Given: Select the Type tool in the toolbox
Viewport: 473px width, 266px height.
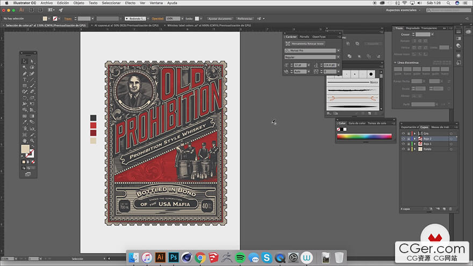Looking at the screenshot, I should click(25, 80).
